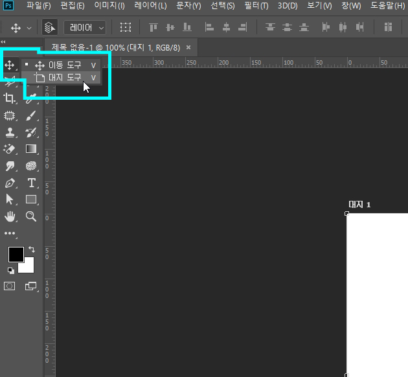
Task: Open the 이미지(I) menu
Action: point(109,5)
